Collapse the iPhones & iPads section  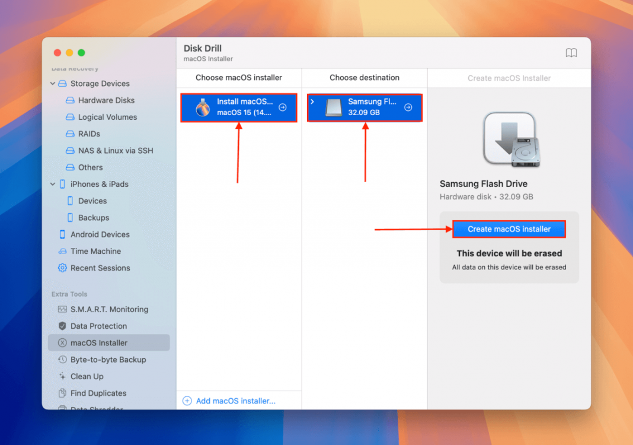(x=52, y=184)
